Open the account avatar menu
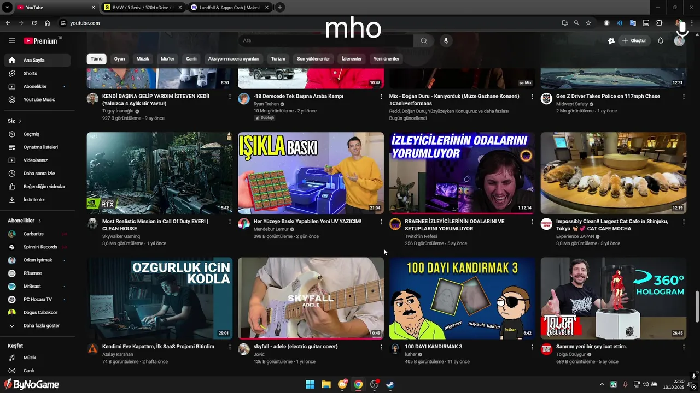This screenshot has width=700, height=393. pyautogui.click(x=679, y=41)
